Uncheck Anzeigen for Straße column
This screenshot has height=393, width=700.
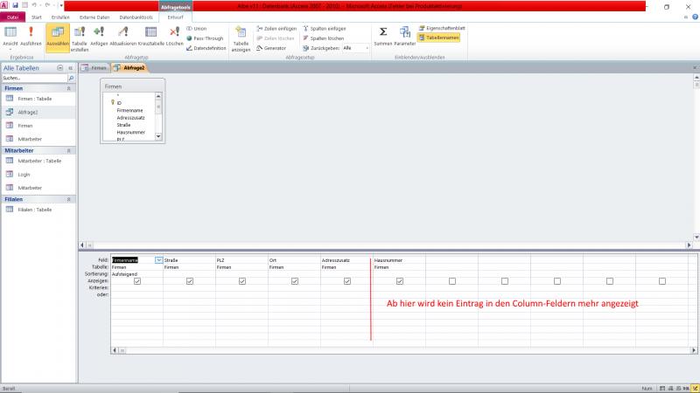[190, 281]
